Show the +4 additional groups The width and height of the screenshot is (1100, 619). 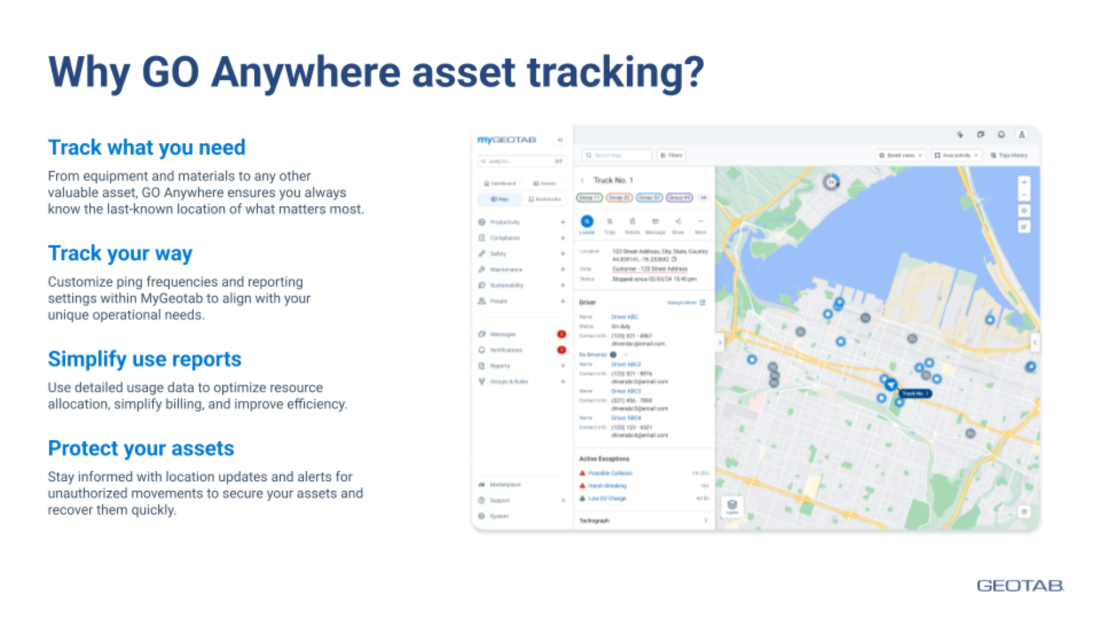[703, 197]
